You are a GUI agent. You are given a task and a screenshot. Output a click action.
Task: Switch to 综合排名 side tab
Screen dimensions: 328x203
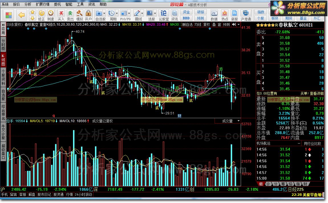[3, 112]
